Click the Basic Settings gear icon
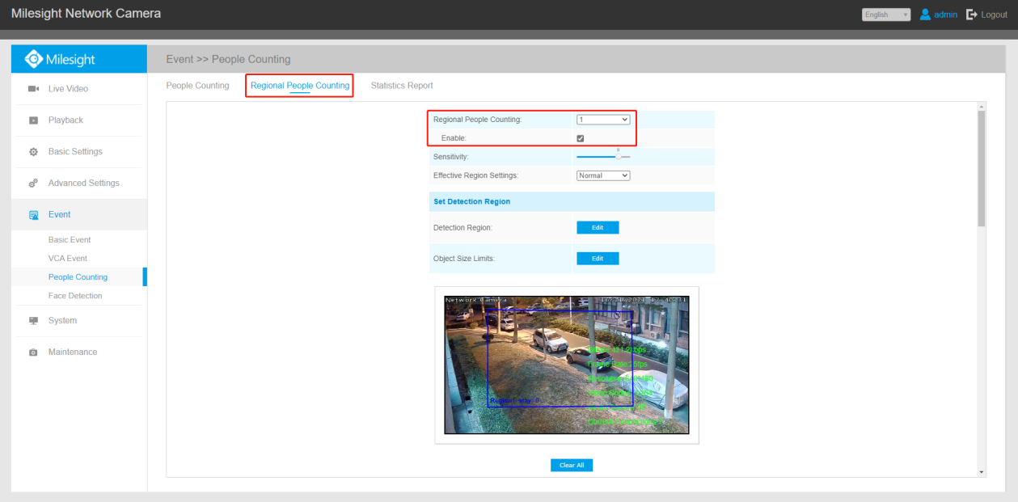This screenshot has height=502, width=1018. (33, 152)
